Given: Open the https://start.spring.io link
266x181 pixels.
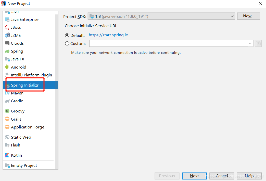Looking at the screenshot, I should (x=108, y=35).
